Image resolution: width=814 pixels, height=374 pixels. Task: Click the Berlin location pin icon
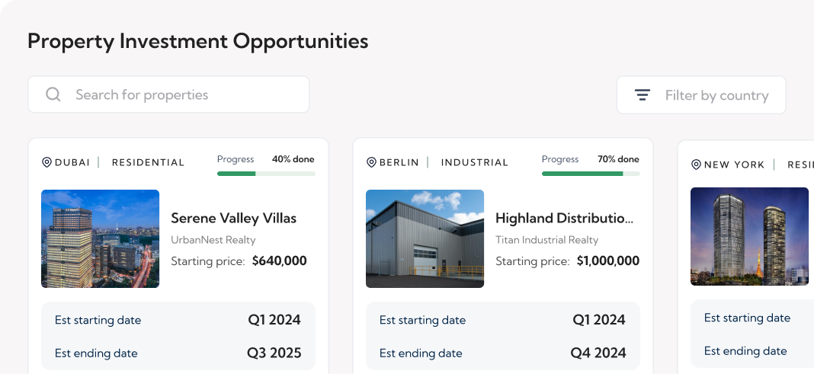(372, 162)
